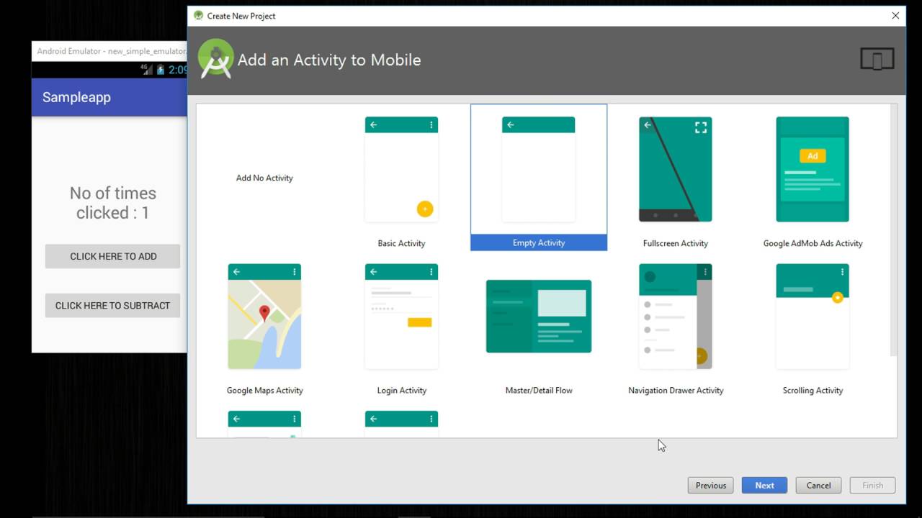
Task: Click the highlighted Empty Activity label
Action: tap(539, 242)
